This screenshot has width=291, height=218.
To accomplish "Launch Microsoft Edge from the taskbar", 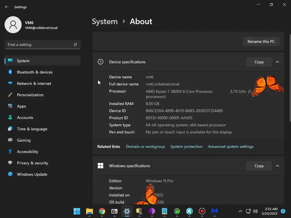I will [177, 211].
